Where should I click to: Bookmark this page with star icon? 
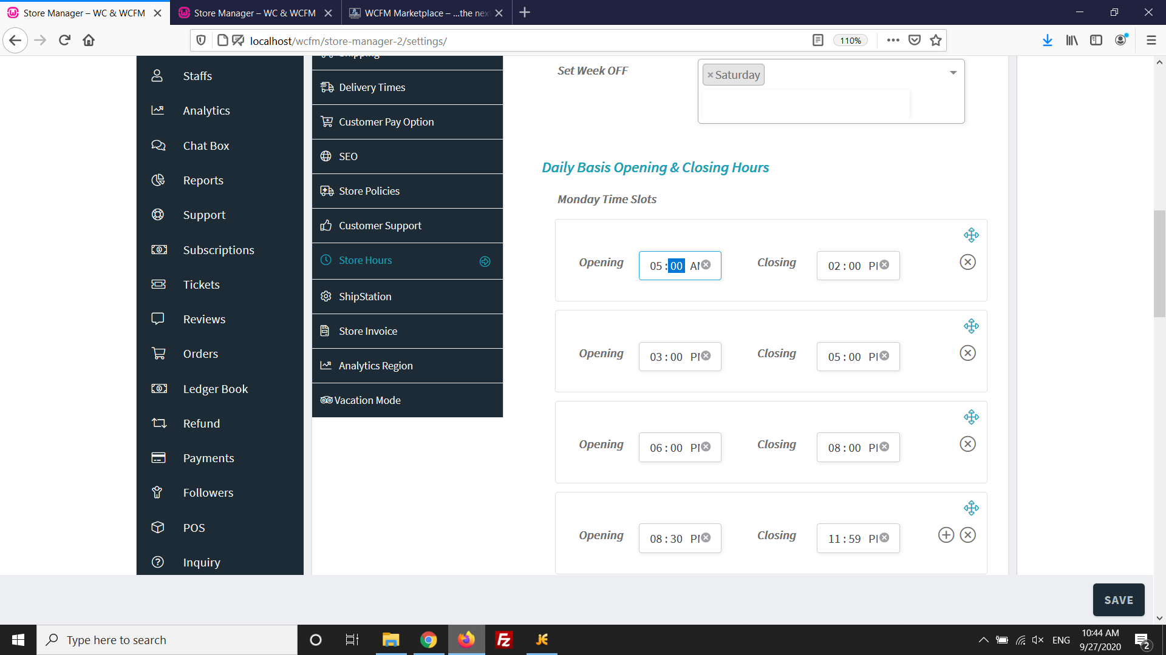coord(936,41)
